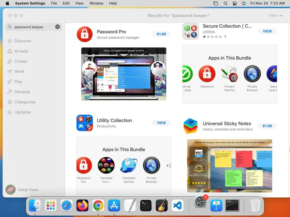290x217 pixels.
Task: Select Password icon in Secure Collection bundle
Action: click(207, 74)
